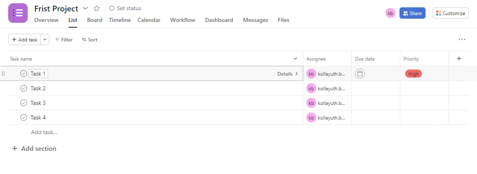Open the Calendar tab

[149, 20]
